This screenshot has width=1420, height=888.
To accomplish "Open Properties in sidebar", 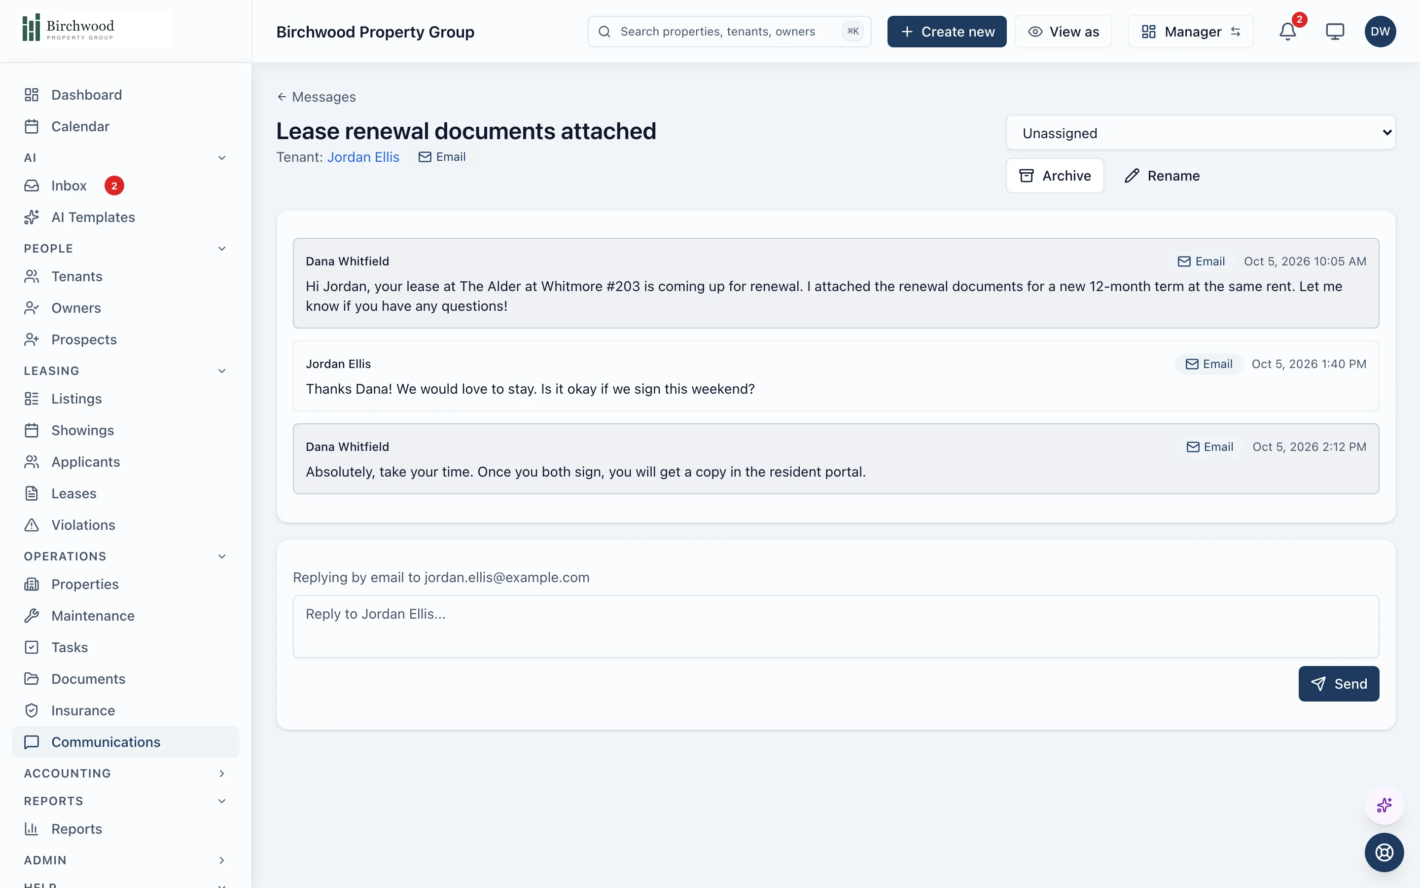I will pos(126,585).
